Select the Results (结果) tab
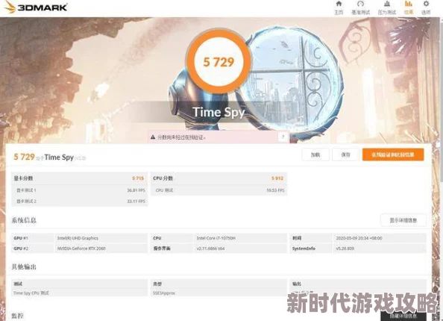 coord(409,7)
